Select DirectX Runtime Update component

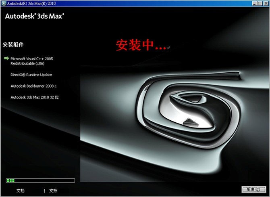coord(31,75)
